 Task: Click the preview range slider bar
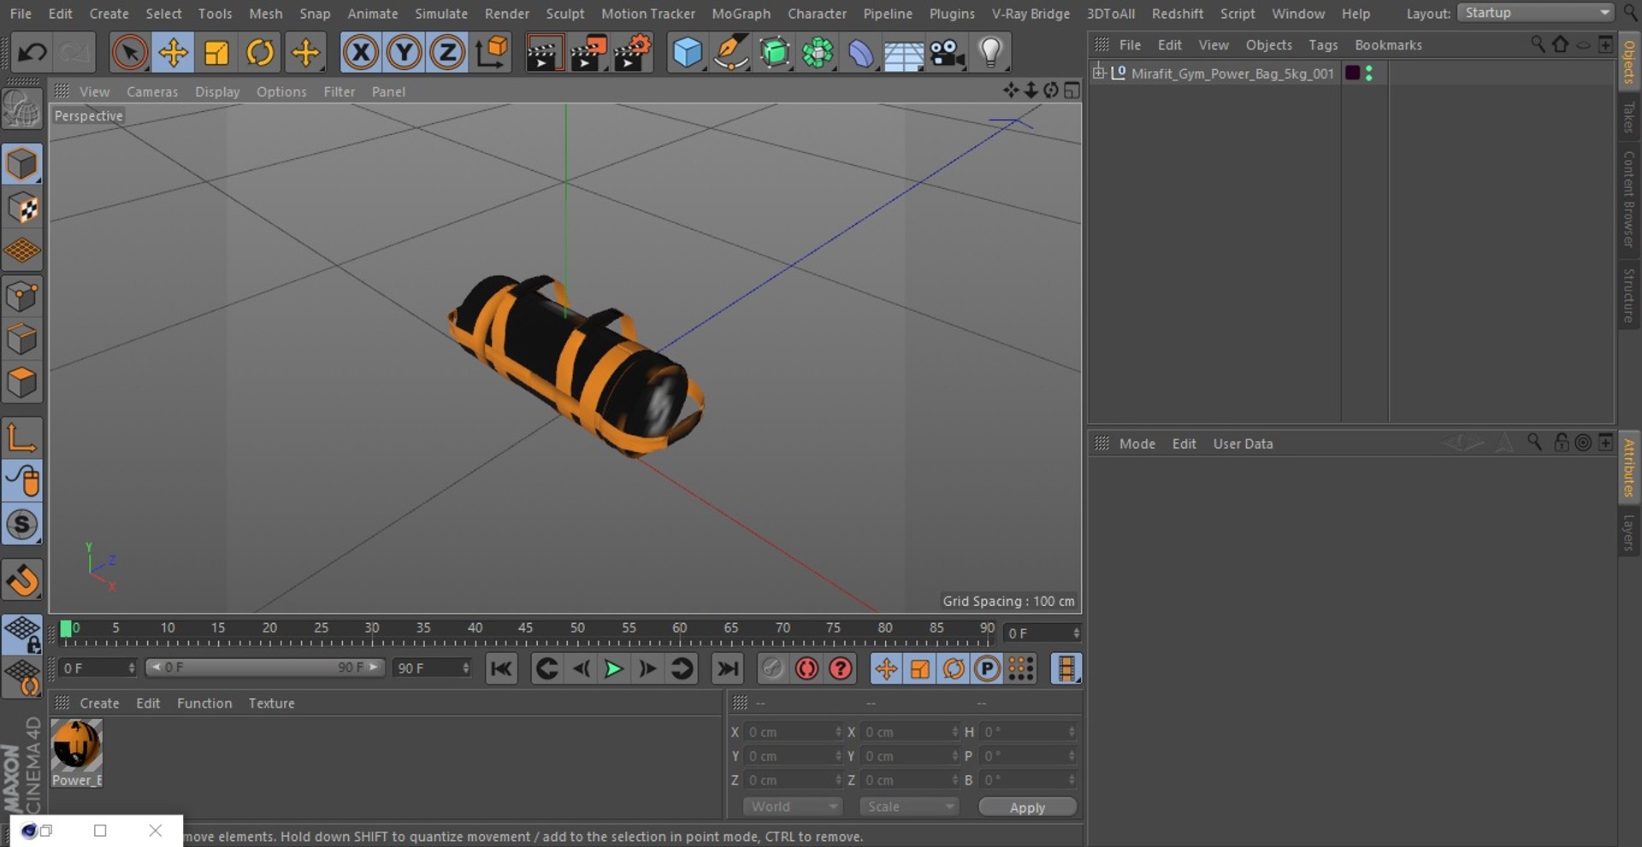(264, 668)
